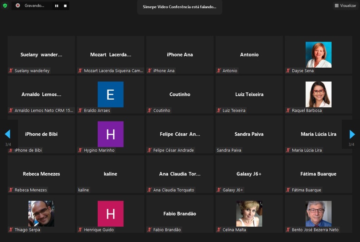The height and width of the screenshot is (242, 360).
Task: Click Thiago Serpa's profile picture
Action: coord(41,214)
